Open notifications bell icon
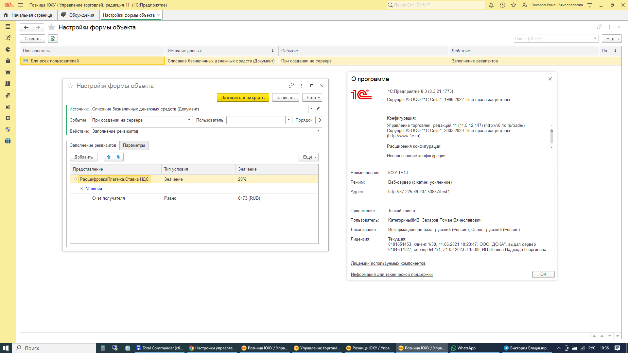 [x=491, y=5]
